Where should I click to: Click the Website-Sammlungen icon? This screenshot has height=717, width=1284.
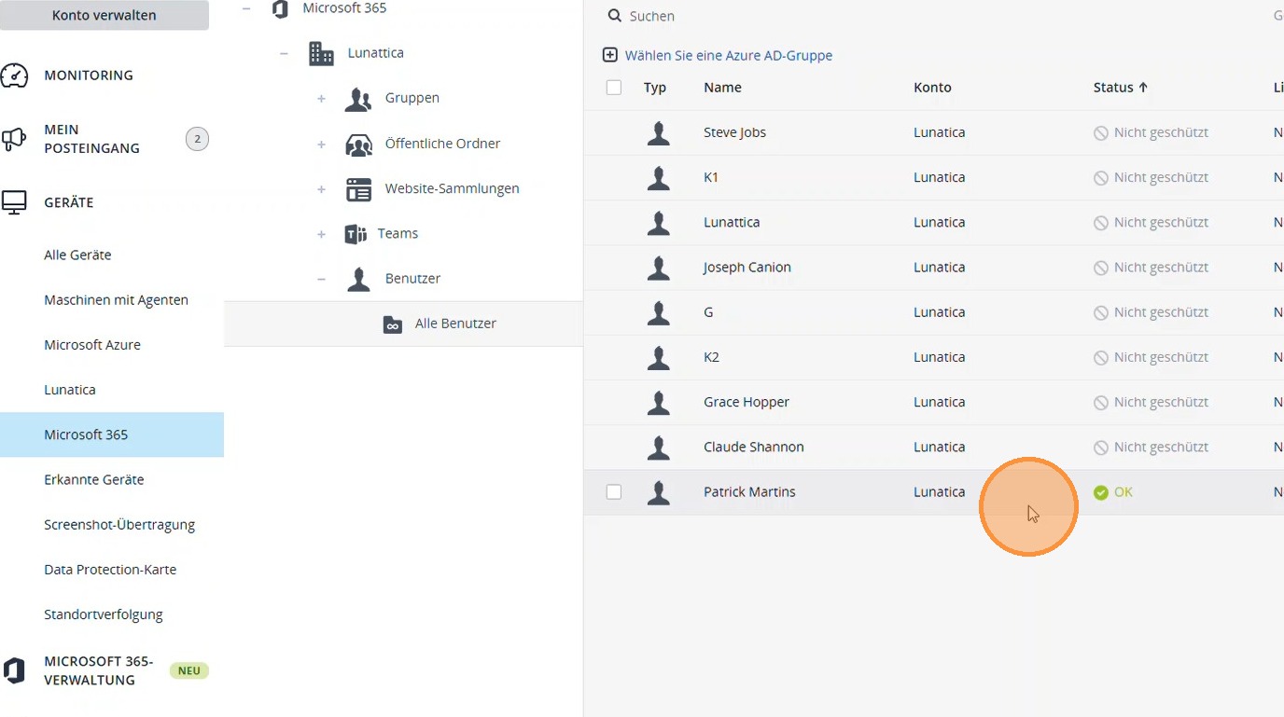(358, 189)
